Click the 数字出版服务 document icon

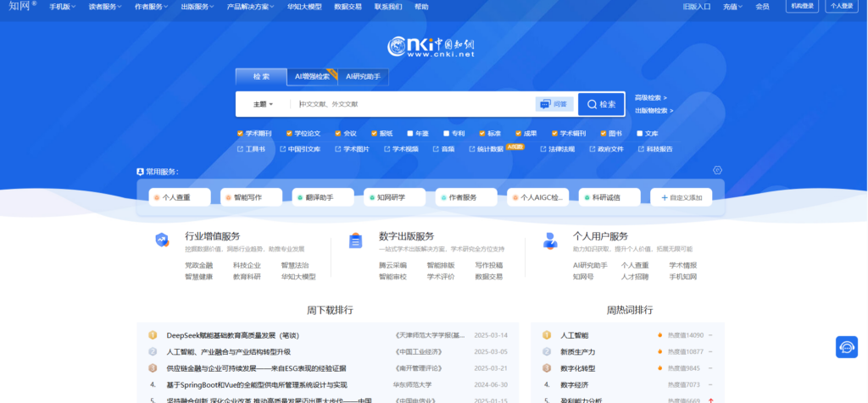tap(355, 240)
